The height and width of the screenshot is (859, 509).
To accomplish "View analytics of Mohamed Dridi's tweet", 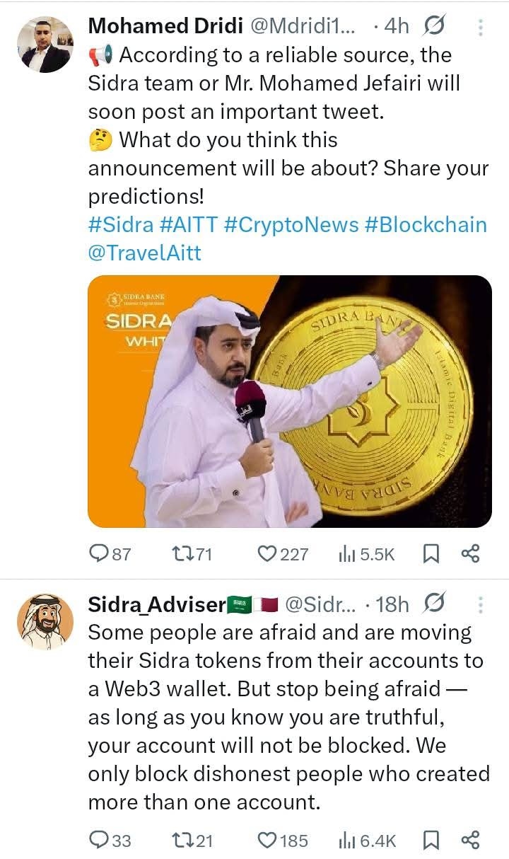I will [x=346, y=553].
